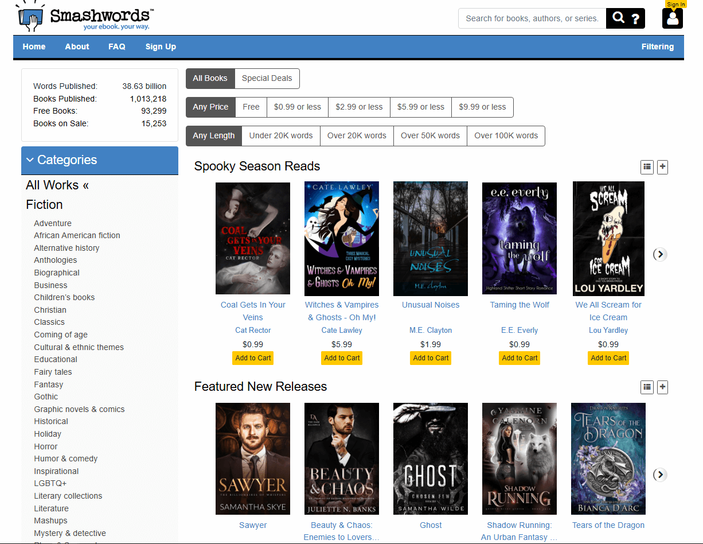
Task: Open the Fantasy category link
Action: click(48, 384)
